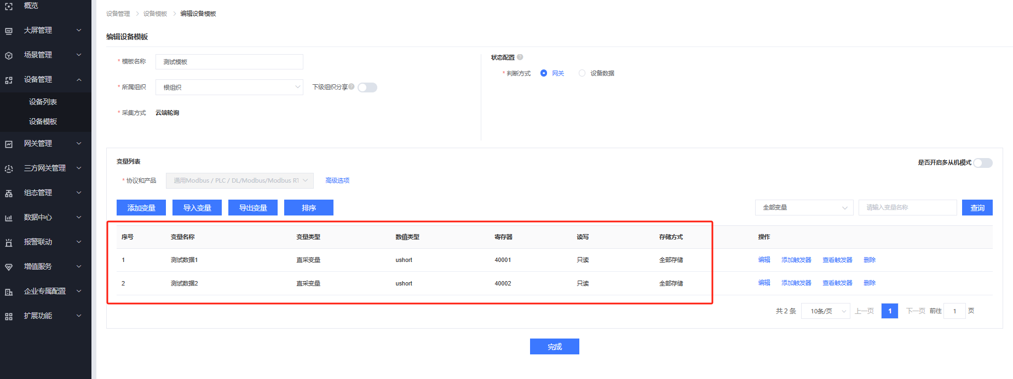This screenshot has width=1013, height=379.
Task: Click the 扩展功能 grid icon
Action: click(9, 316)
